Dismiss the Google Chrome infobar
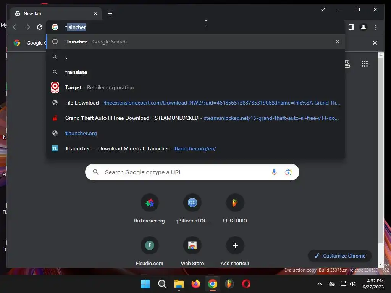Viewport: 391px width, 293px height. [375, 43]
